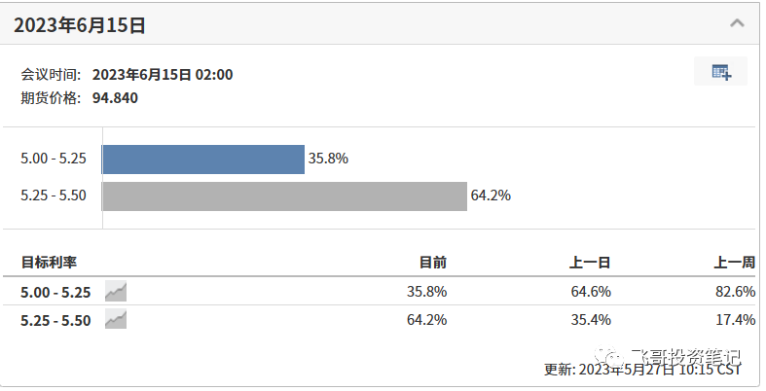Image resolution: width=766 pixels, height=391 pixels.
Task: Click the 期货价格 value 94.840
Action: [115, 98]
